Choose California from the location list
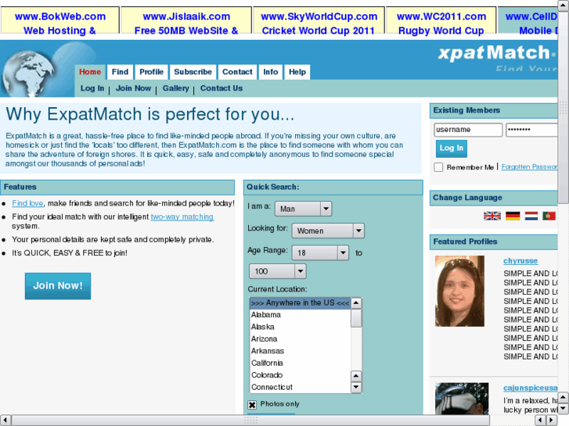 coord(300,363)
